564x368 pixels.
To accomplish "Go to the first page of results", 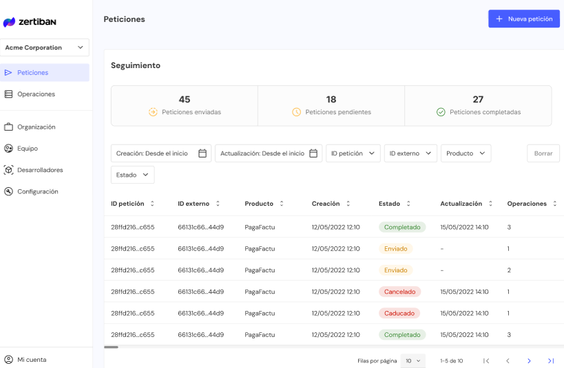I will [x=486, y=360].
